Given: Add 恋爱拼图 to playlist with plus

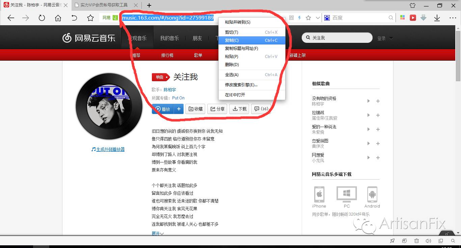Looking at the screenshot, I should click(x=378, y=144).
